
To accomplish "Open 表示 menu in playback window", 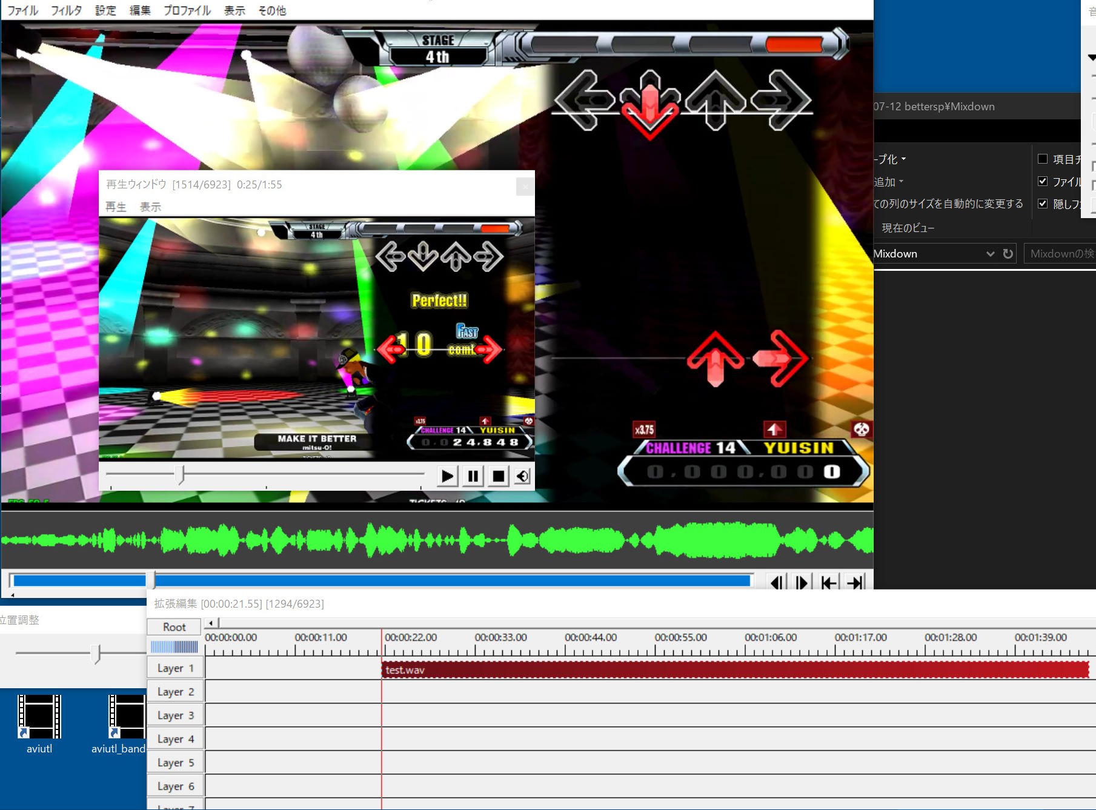I will (x=150, y=207).
